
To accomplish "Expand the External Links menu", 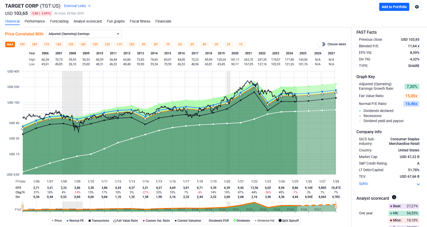I will click(x=77, y=6).
